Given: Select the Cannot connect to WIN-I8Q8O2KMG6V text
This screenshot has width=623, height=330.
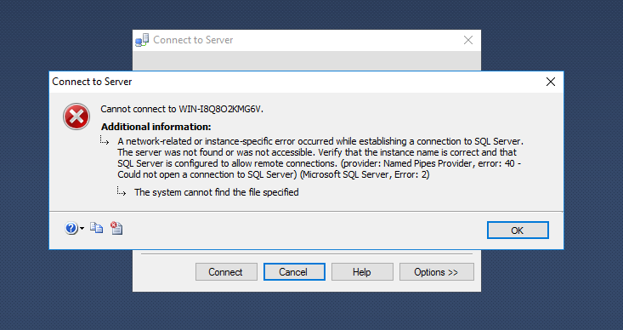Looking at the screenshot, I should [x=182, y=109].
